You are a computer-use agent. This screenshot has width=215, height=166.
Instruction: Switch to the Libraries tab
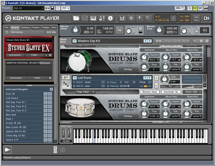(15, 28)
